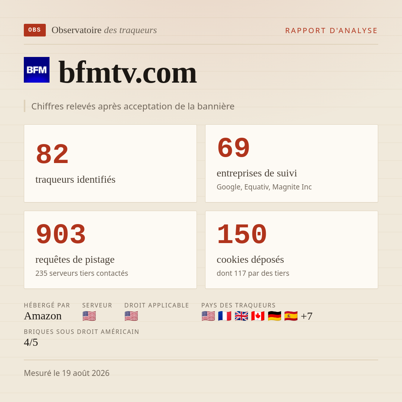Click the number 150
The height and width of the screenshot is (402, 402).
tap(242, 234)
